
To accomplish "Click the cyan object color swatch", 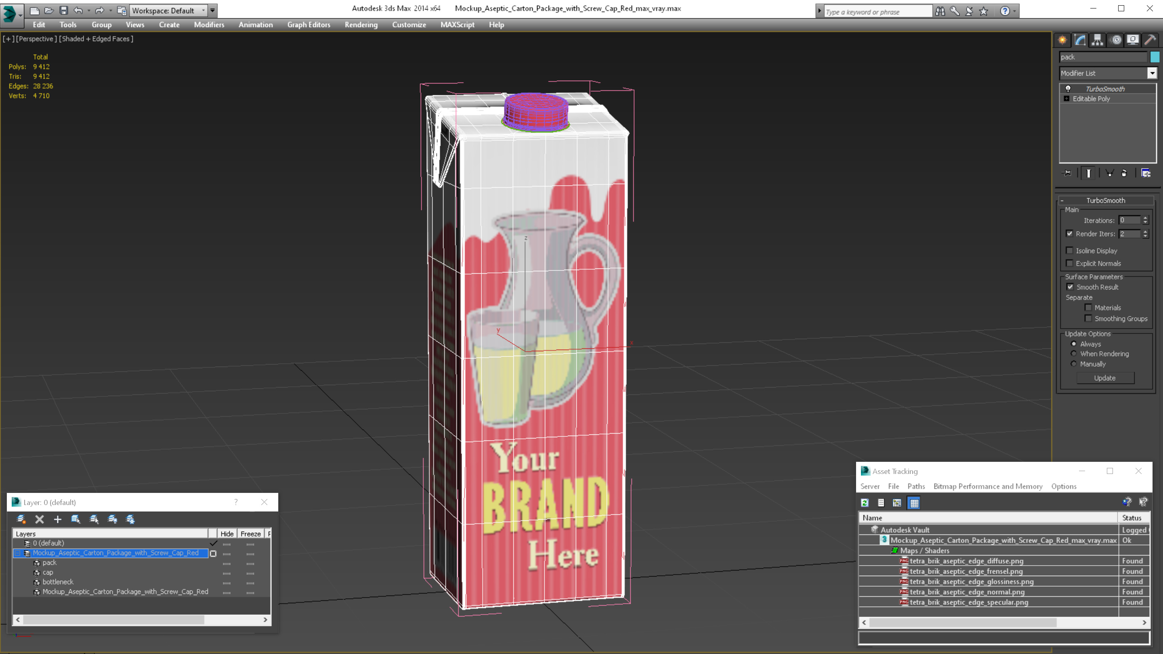I will [1155, 57].
